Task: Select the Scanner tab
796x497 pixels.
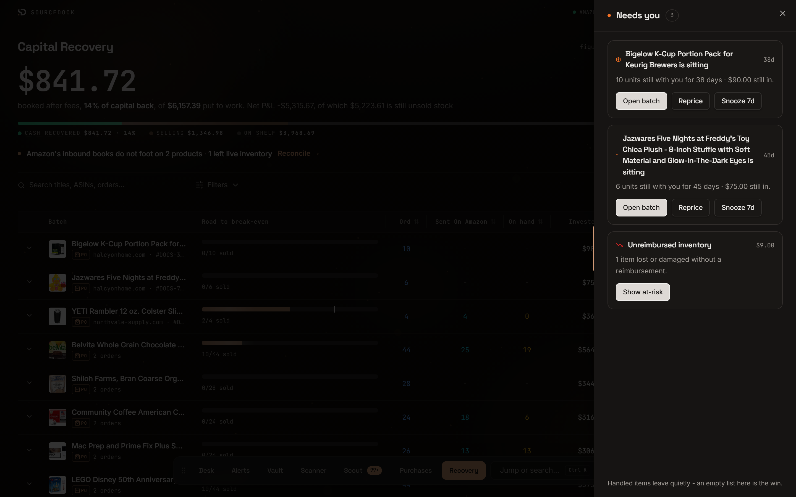Action: tap(313, 470)
